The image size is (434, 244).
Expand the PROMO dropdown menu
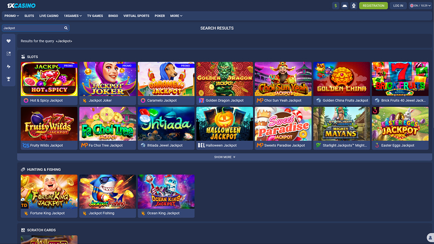click(12, 16)
